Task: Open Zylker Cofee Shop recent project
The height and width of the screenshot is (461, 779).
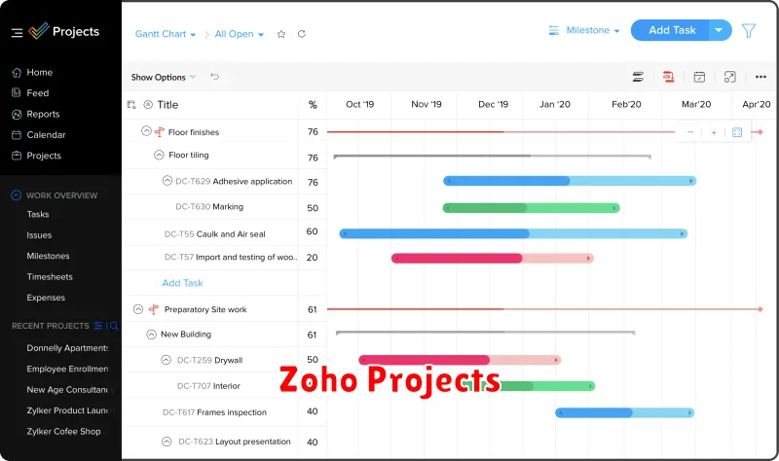Action: pos(63,432)
